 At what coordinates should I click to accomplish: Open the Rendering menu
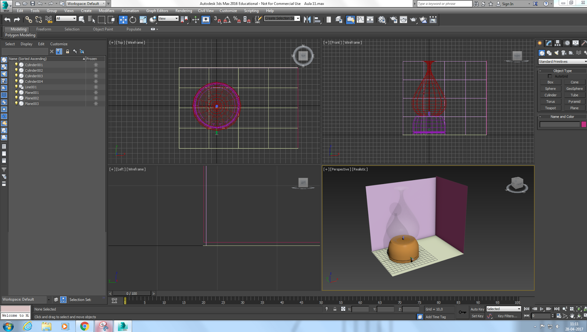183,11
